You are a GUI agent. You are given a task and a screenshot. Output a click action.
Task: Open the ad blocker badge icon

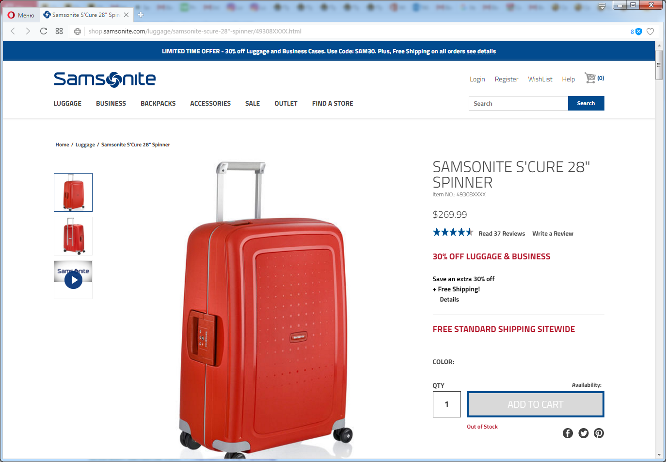pos(636,32)
